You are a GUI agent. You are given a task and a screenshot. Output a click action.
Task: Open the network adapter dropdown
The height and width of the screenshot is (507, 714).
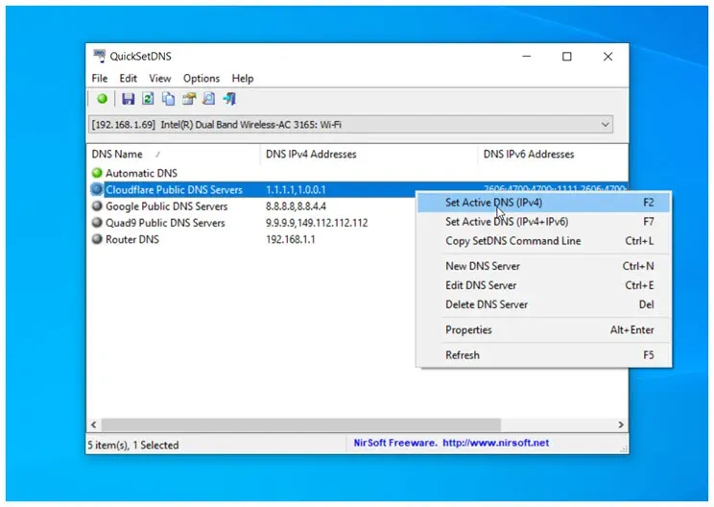point(606,125)
